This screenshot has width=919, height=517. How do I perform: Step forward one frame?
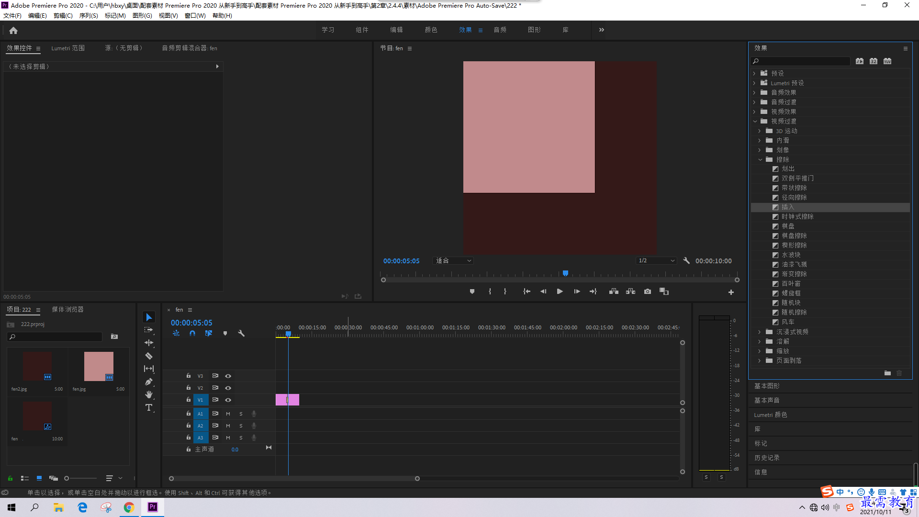[577, 292]
